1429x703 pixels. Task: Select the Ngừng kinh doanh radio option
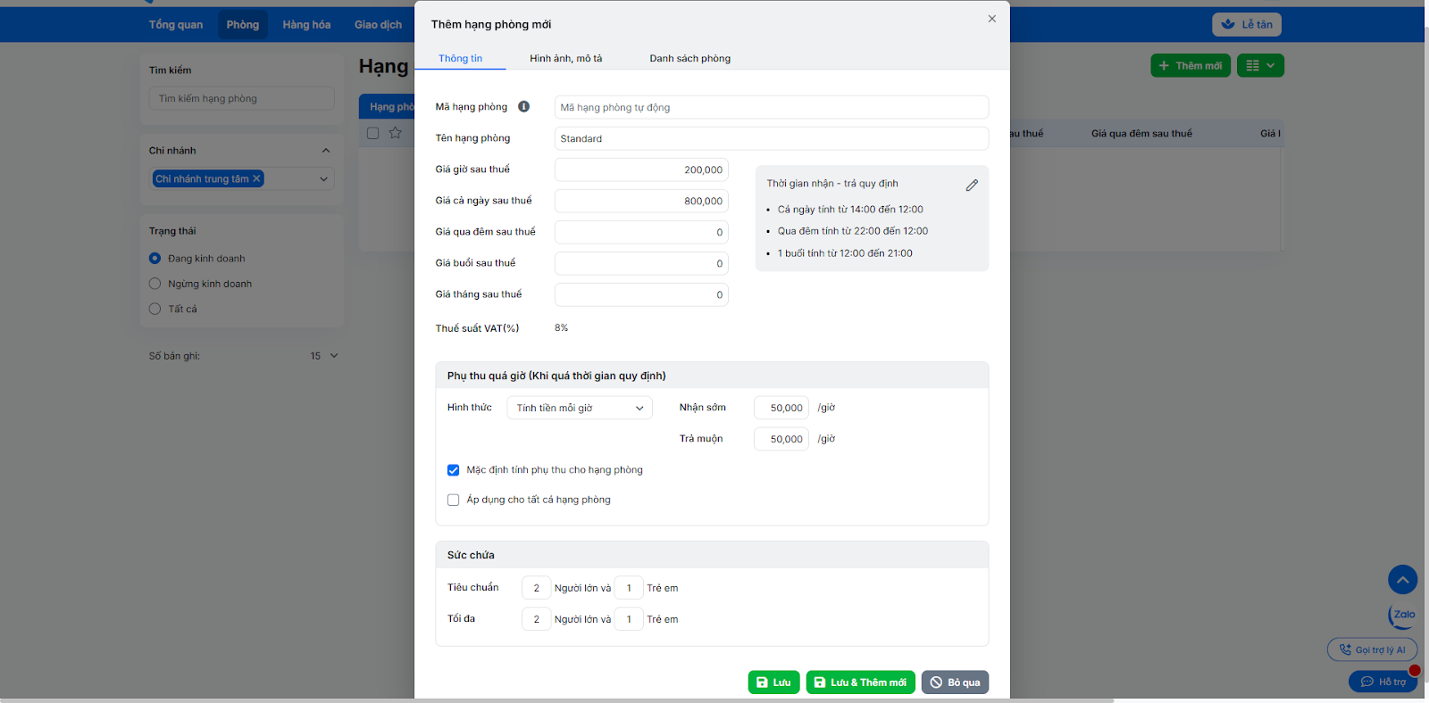[155, 284]
